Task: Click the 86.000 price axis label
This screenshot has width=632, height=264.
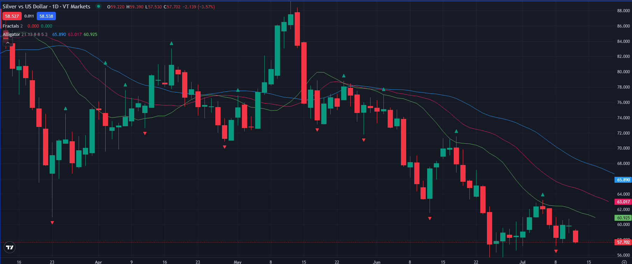Action: tap(624, 26)
